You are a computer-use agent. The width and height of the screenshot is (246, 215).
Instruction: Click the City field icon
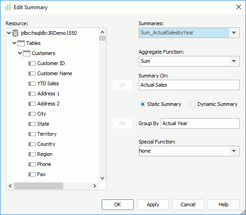(x=32, y=114)
